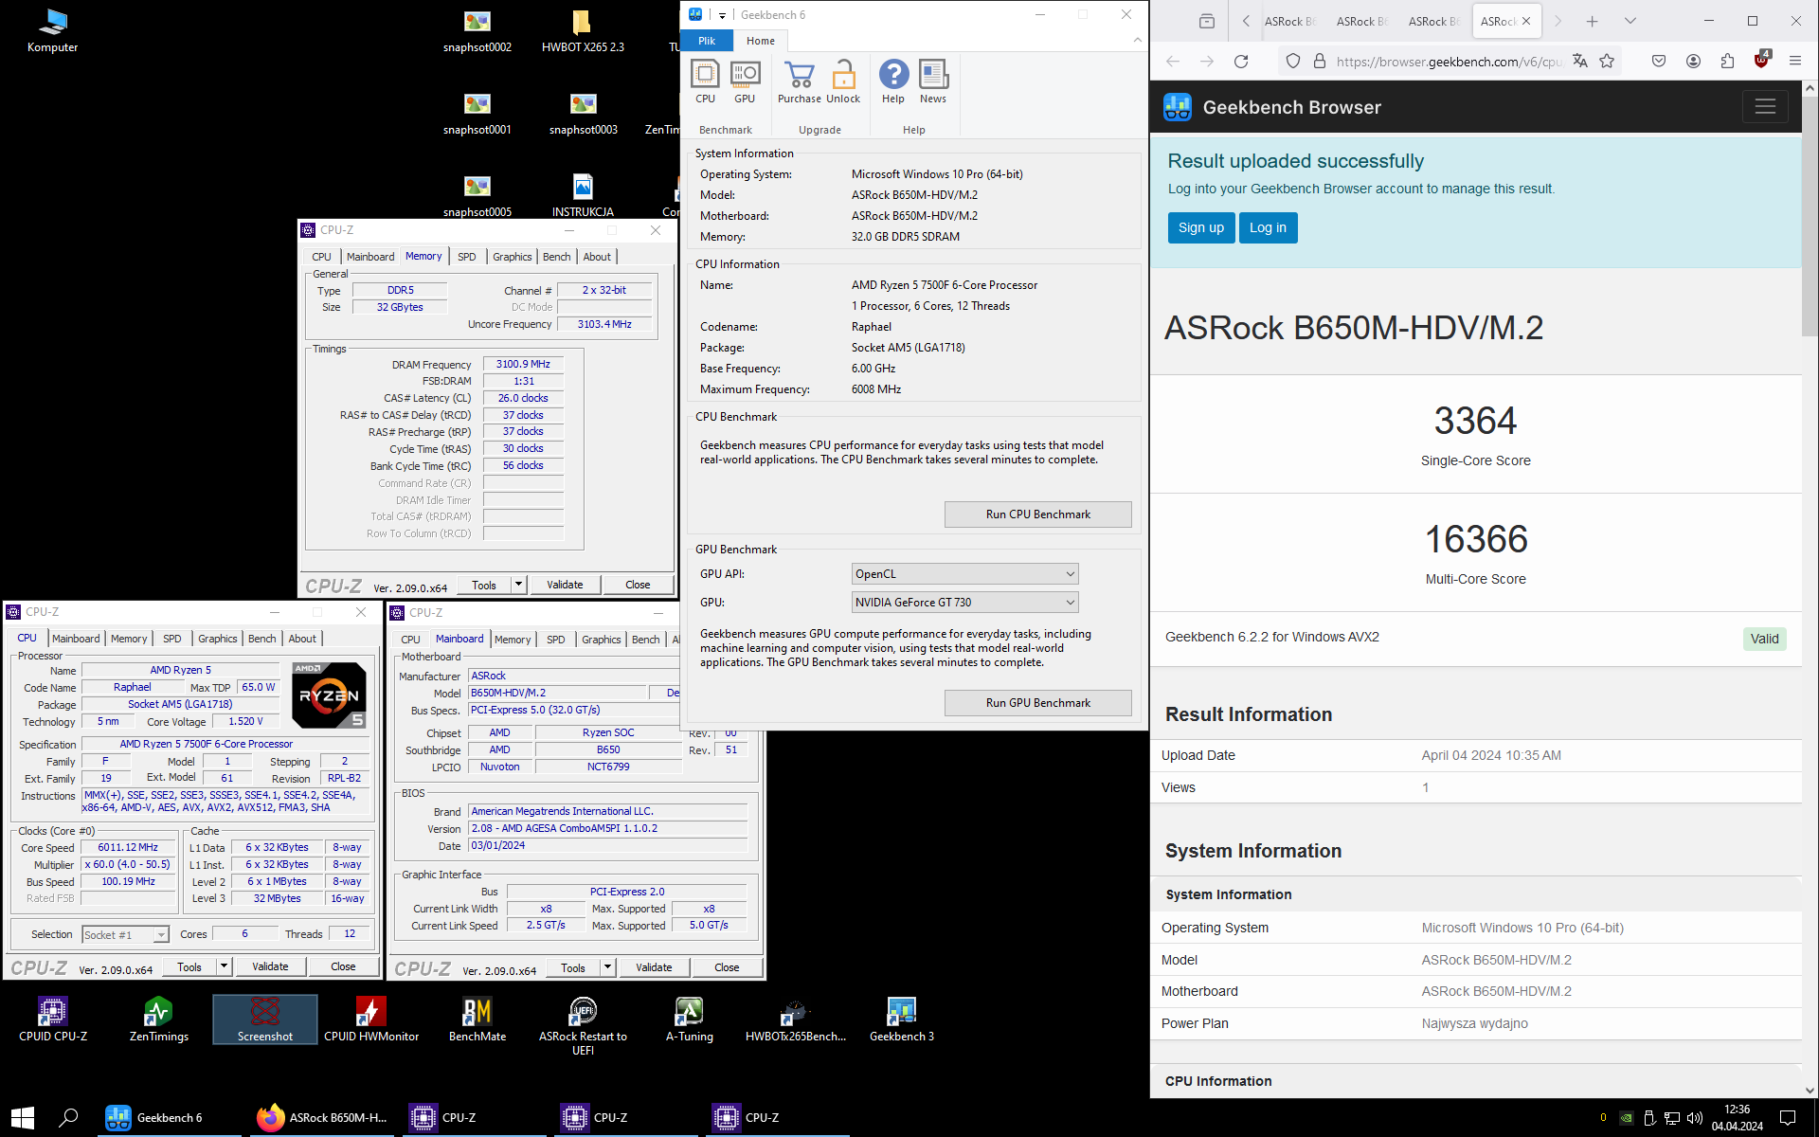This screenshot has width=1819, height=1137.
Task: Launch HWBOTx265Bench desktop shortcut
Action: click(x=796, y=1020)
